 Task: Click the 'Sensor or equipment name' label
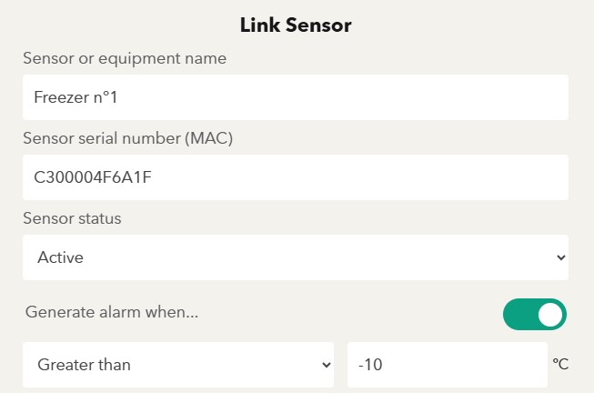click(x=125, y=58)
